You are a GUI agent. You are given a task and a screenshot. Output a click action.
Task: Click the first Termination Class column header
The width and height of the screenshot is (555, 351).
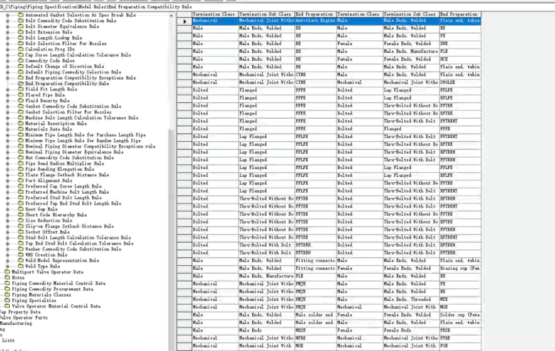pos(215,14)
